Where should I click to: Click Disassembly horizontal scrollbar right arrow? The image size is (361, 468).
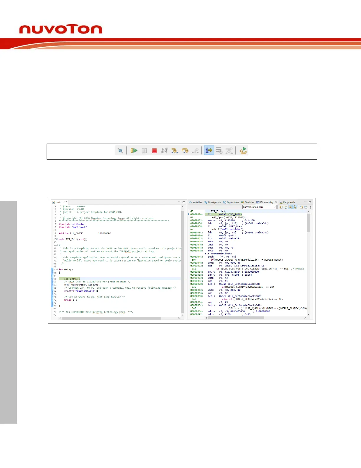(305, 318)
